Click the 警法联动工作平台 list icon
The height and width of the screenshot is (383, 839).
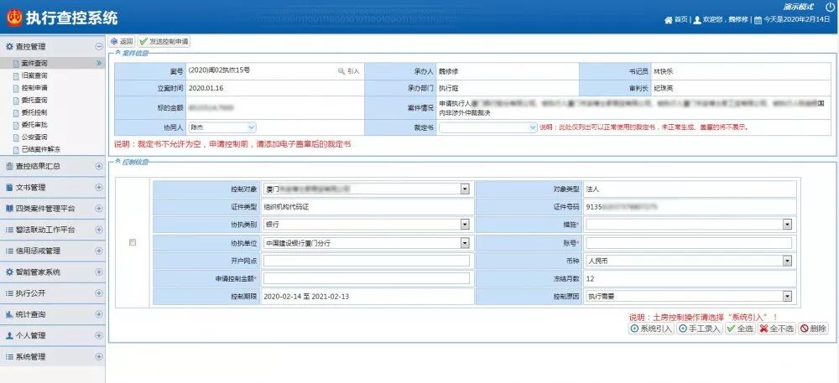(x=9, y=230)
